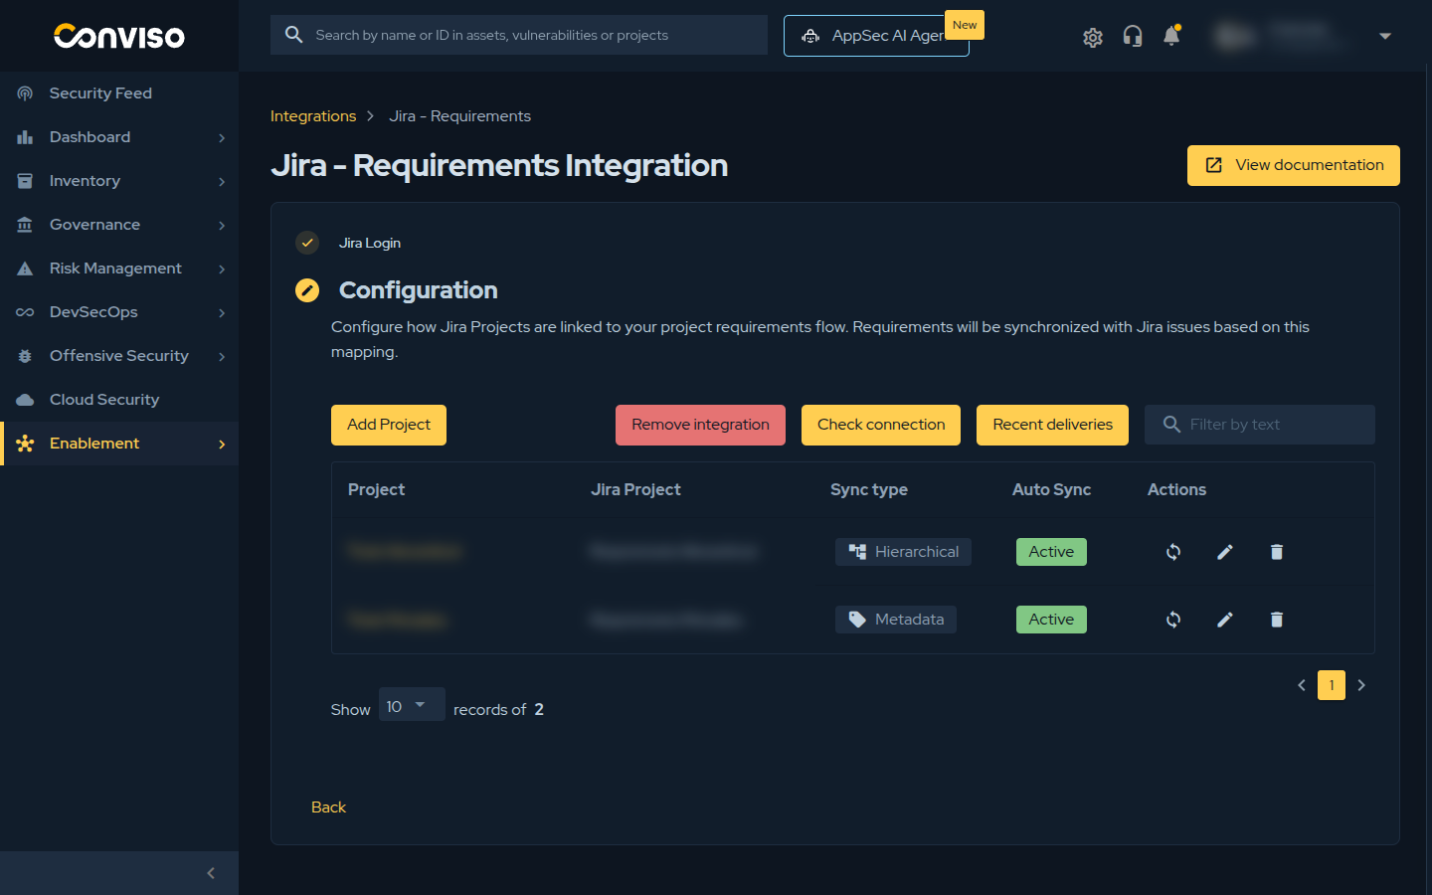Click the Jira Login completed step checkmark

click(307, 243)
